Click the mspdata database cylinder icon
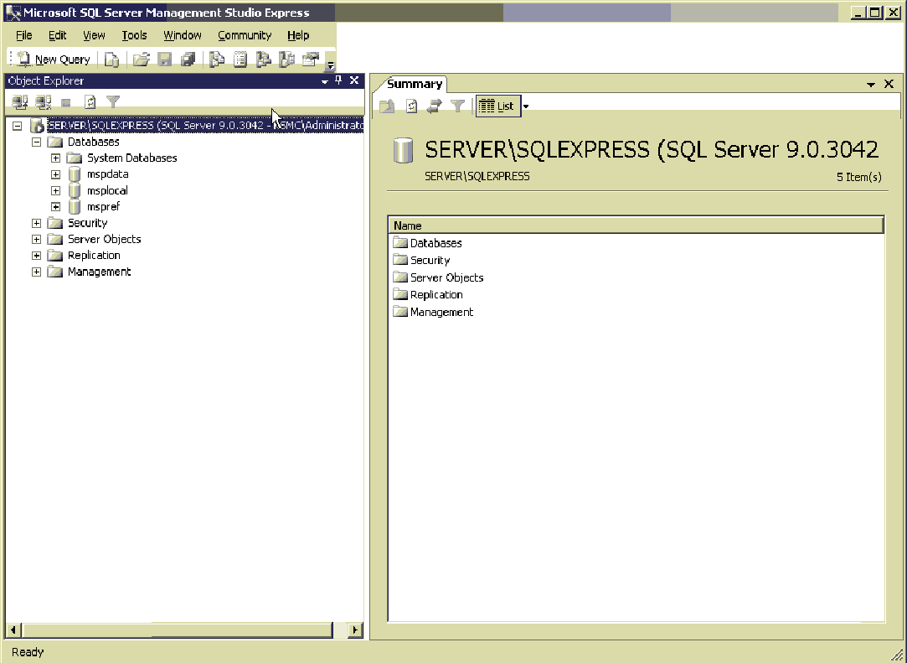907x663 pixels. coord(74,174)
